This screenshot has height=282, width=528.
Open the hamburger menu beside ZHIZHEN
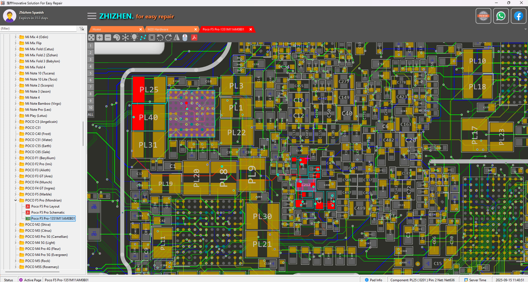pos(92,16)
